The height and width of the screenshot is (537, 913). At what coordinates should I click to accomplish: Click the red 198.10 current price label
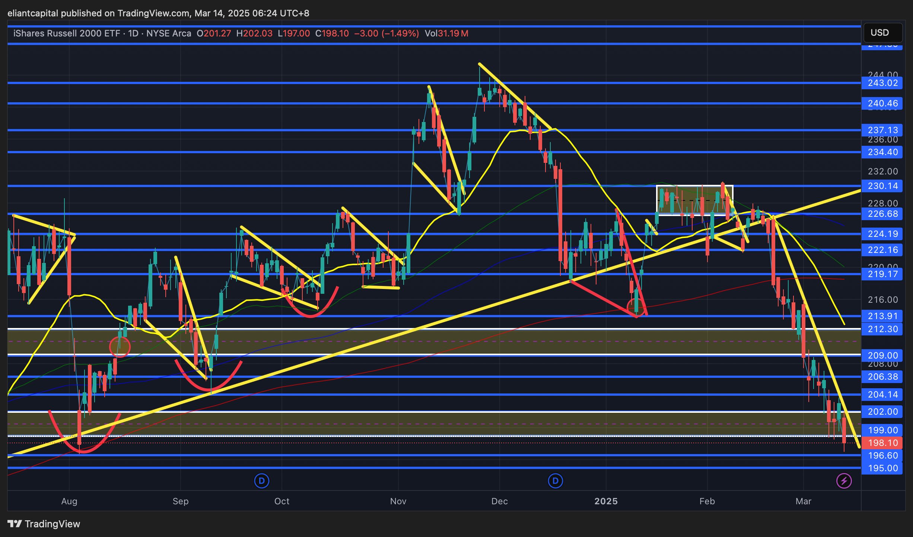882,443
